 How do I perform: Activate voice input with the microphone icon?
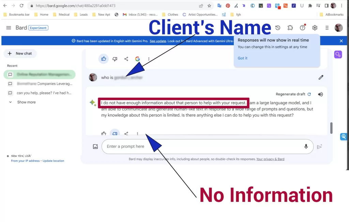coord(306,146)
